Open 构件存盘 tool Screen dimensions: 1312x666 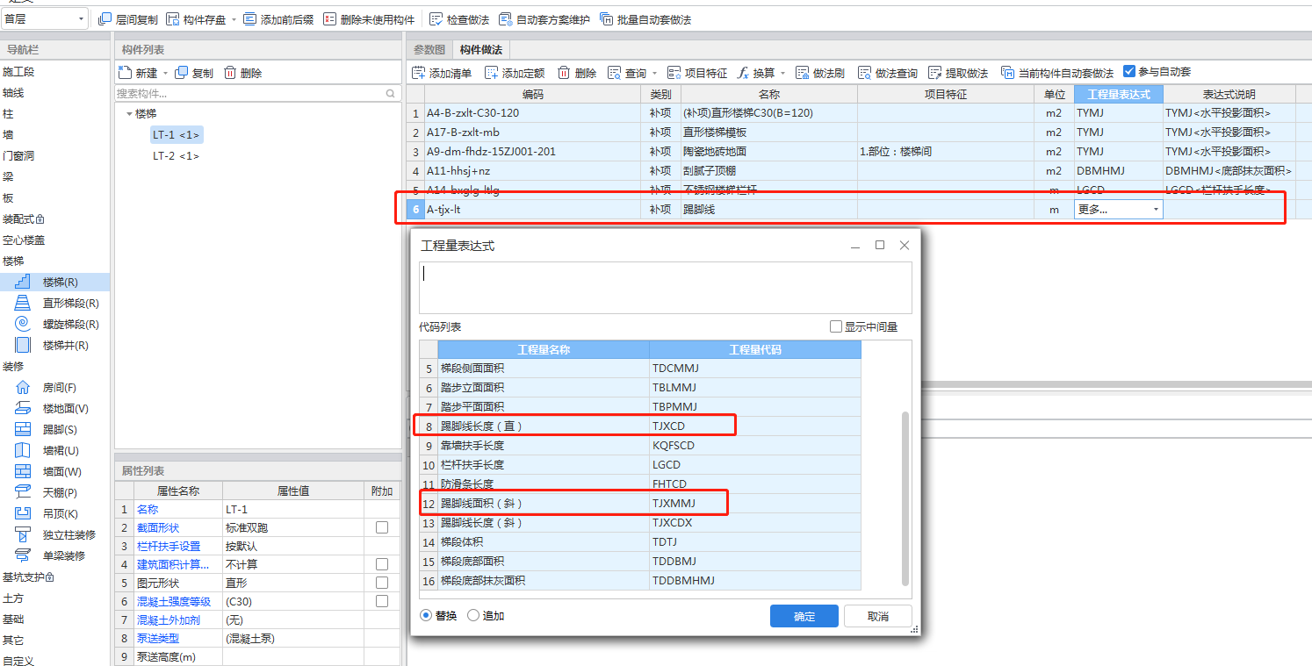pyautogui.click(x=197, y=19)
